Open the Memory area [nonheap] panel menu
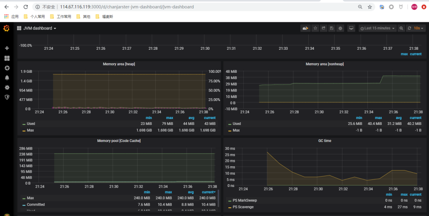The width and height of the screenshot is (429, 216). [x=325, y=64]
